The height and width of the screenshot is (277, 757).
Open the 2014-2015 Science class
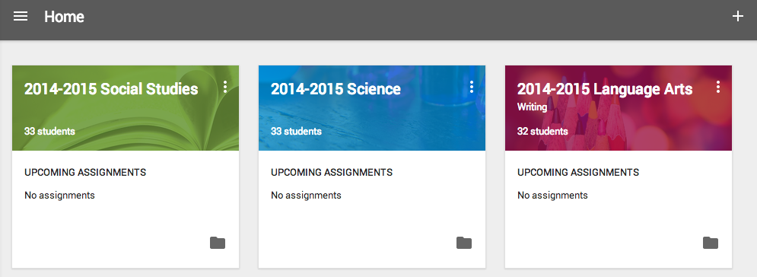pos(336,89)
